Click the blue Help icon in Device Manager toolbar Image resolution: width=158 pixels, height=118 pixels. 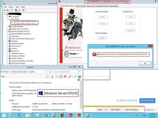click(x=16, y=10)
